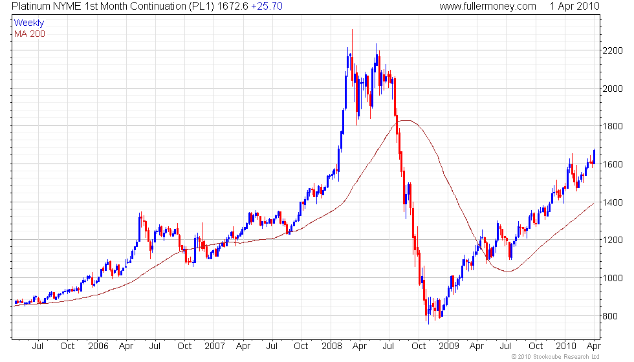Click the late 2008 low candles near 800
This screenshot has height=362, width=634.
[433, 310]
